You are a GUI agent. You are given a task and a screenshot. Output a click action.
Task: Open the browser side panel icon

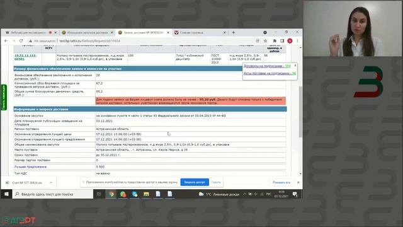coord(282,40)
